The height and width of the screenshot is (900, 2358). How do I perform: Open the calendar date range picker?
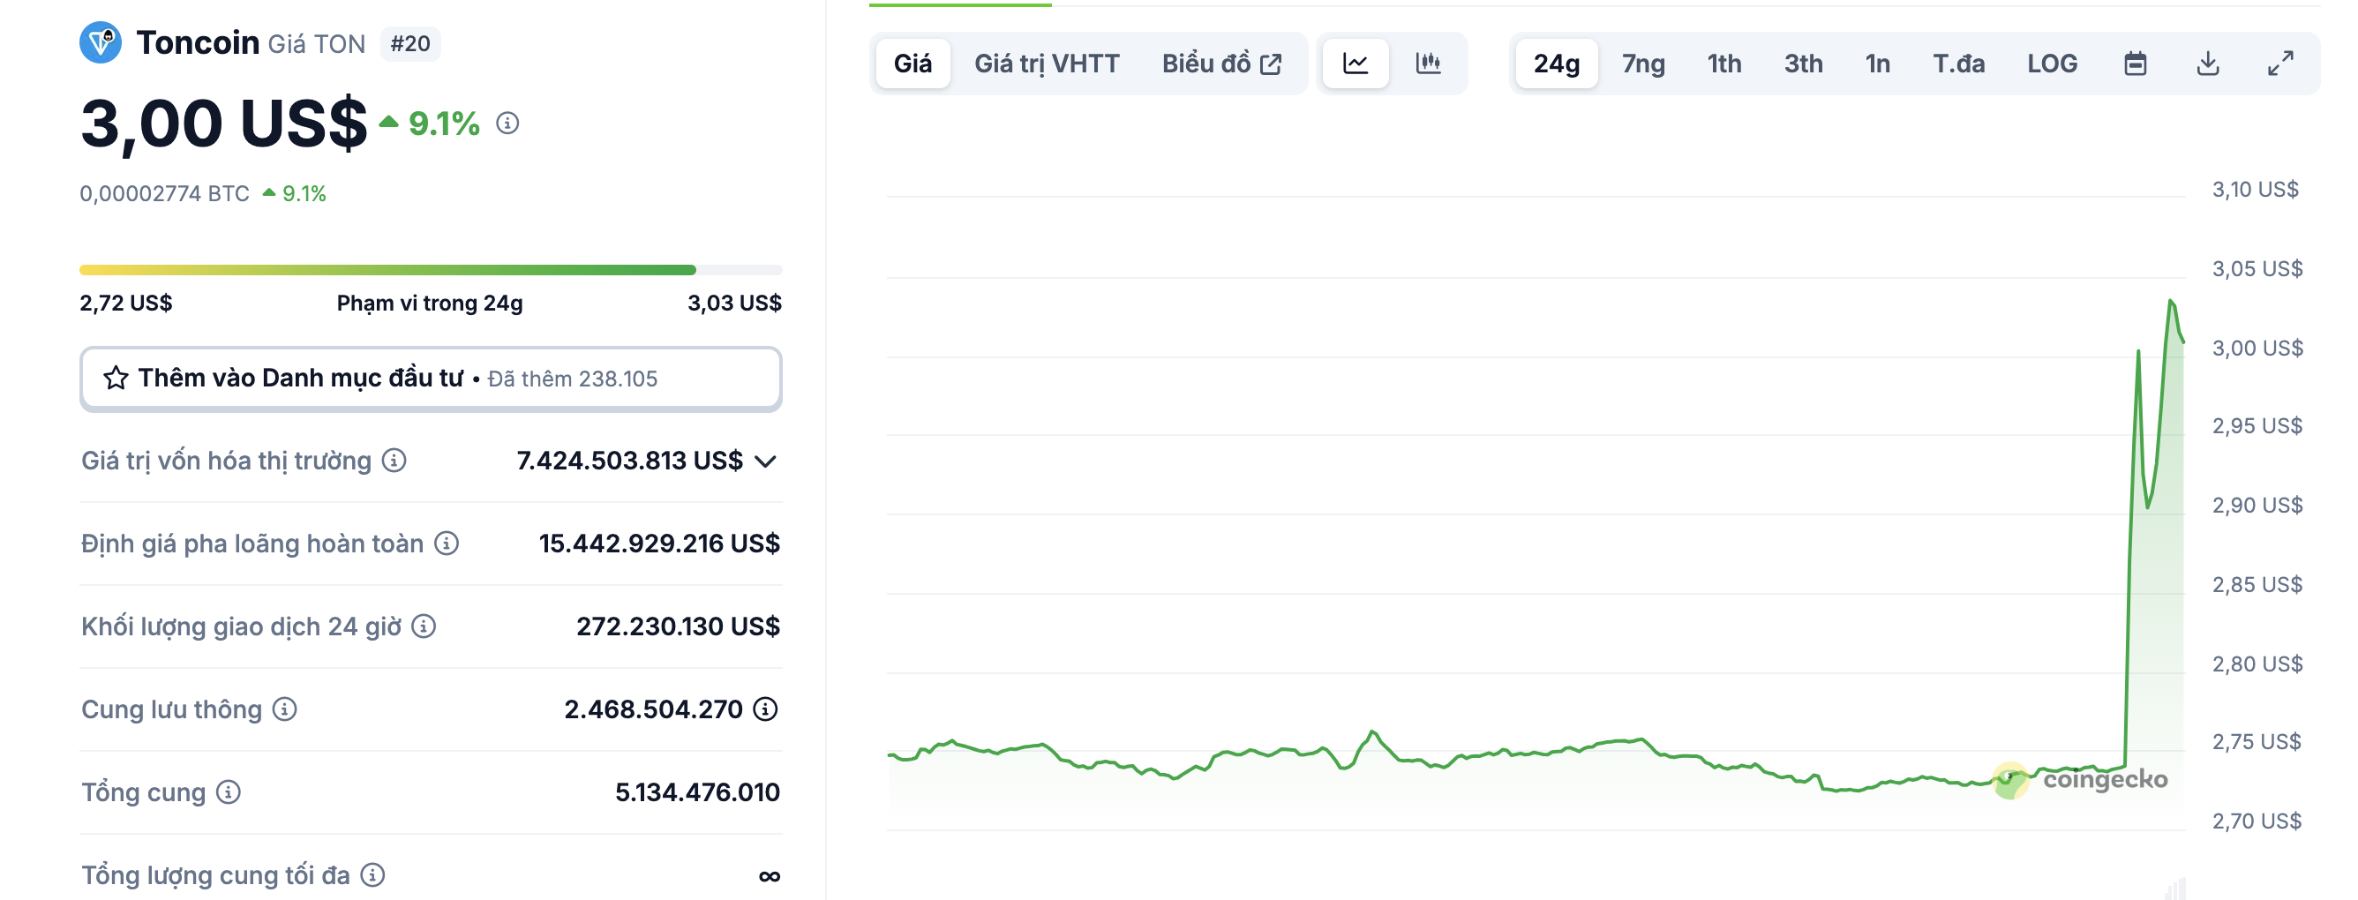[2135, 64]
